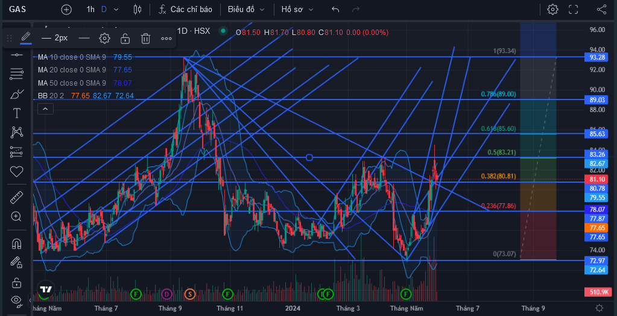617x316 pixels.
Task: Select the D daily timeframe
Action: tap(104, 10)
